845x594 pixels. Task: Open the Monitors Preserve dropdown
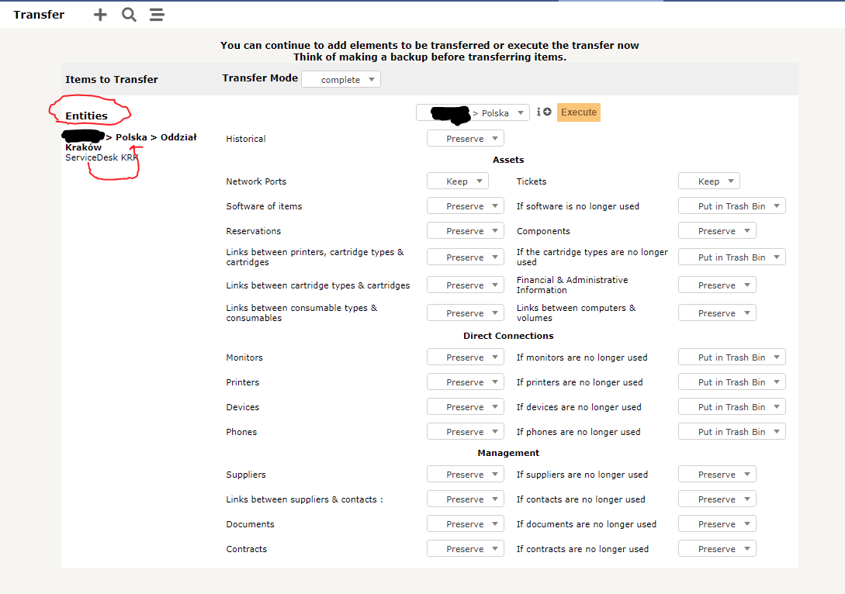tap(466, 357)
